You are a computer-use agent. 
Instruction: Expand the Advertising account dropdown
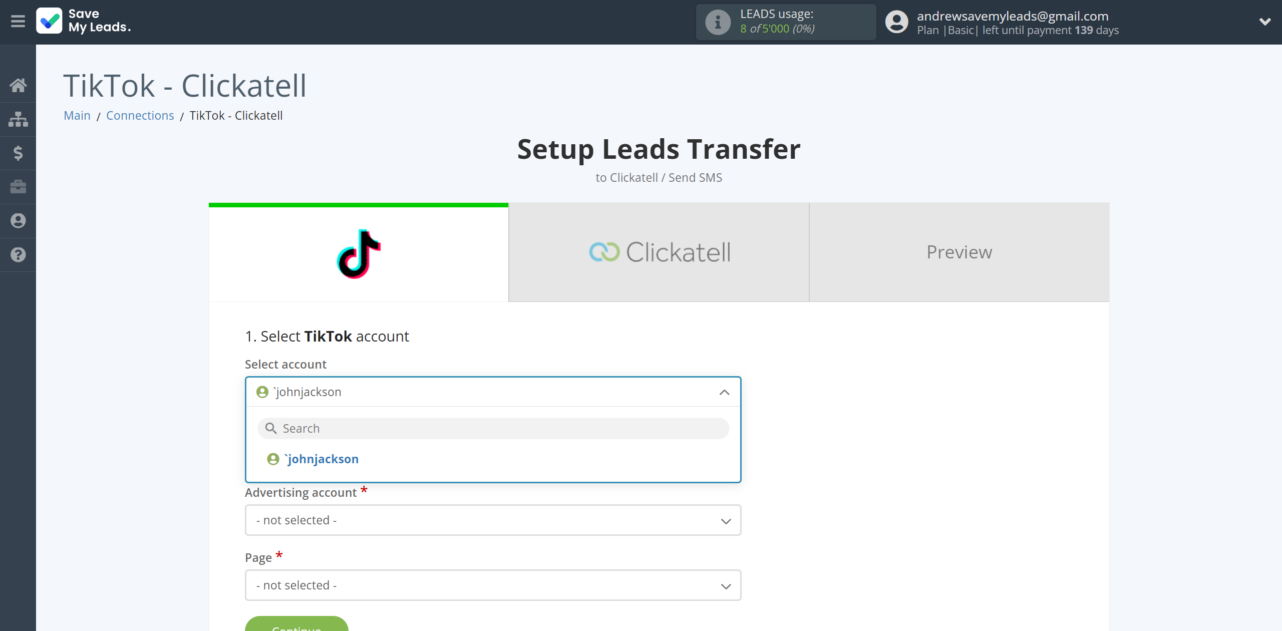click(492, 520)
